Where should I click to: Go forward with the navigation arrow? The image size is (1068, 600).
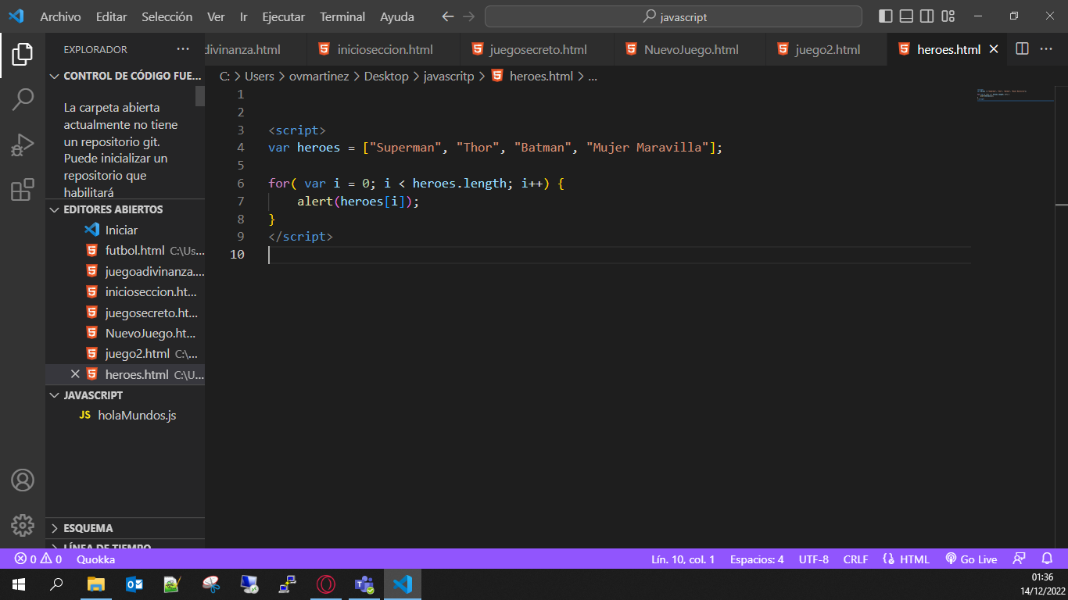coord(468,16)
